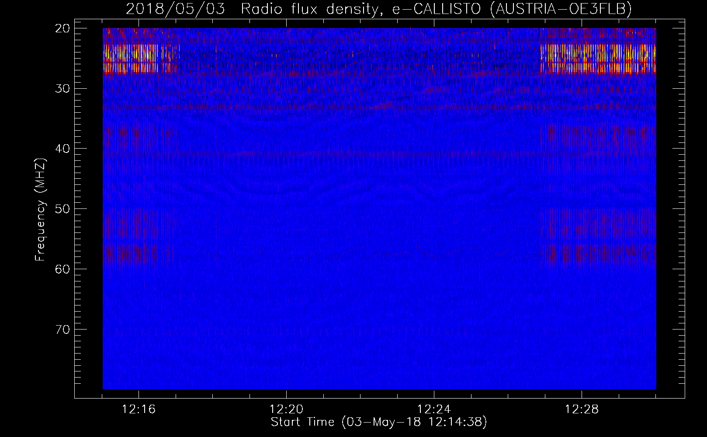Screen dimensions: 707x437
Task: Click the 'Frequency (MHZ)' axis label
Action: [x=40, y=209]
